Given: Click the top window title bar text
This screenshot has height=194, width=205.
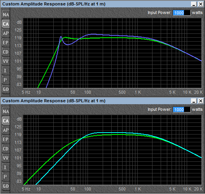Looking at the screenshot, I should (54, 4).
